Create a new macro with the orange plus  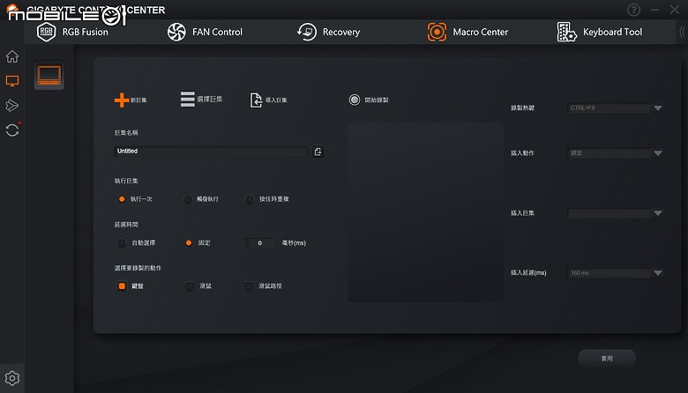122,100
